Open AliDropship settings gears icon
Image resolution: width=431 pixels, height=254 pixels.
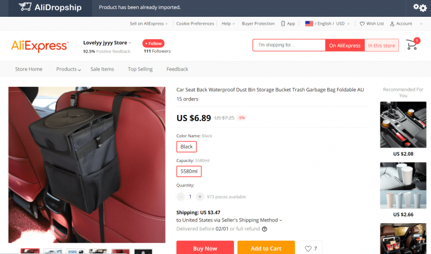click(420, 7)
